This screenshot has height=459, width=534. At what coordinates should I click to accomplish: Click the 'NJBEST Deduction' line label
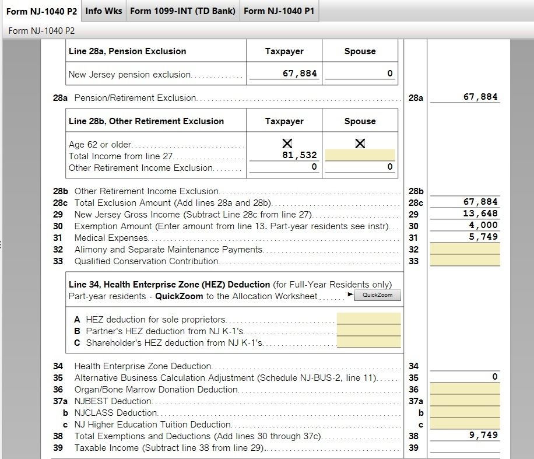pos(113,401)
